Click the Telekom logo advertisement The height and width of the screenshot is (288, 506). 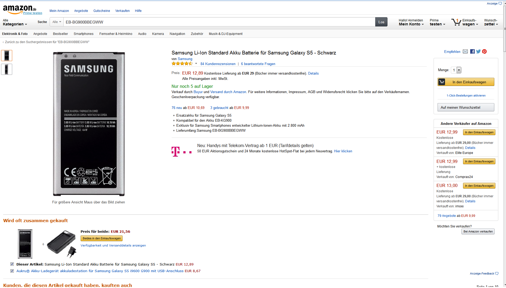181,152
